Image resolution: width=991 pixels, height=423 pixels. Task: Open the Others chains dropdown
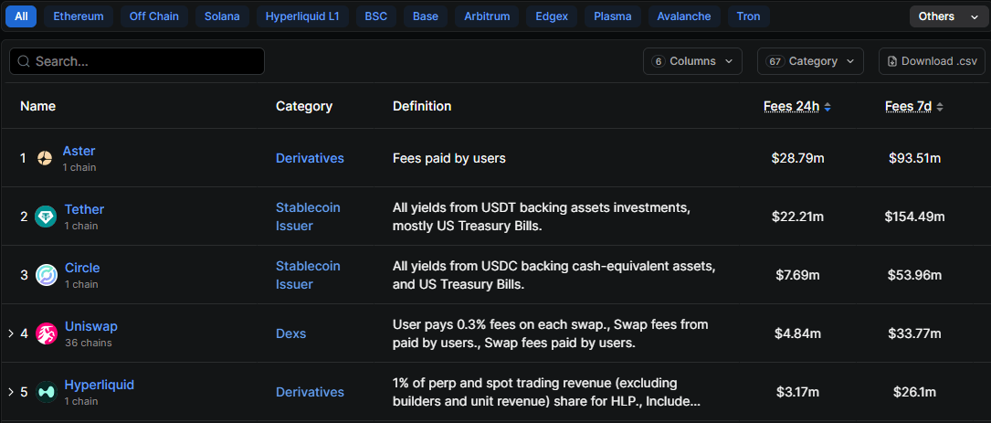947,16
